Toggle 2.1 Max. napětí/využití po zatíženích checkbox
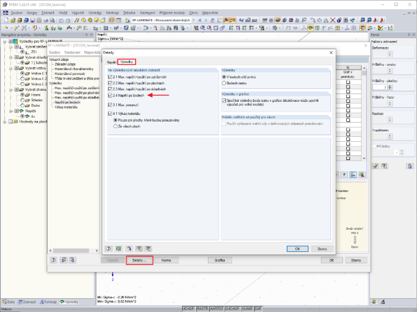417x312 pixels. click(110, 77)
